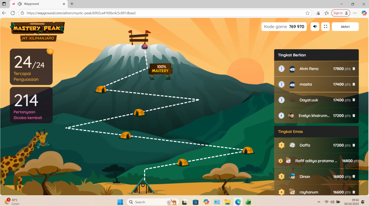Screen dimensions: 369x206
Task: Mute the game sound with the speaker icon
Action: pos(315,27)
